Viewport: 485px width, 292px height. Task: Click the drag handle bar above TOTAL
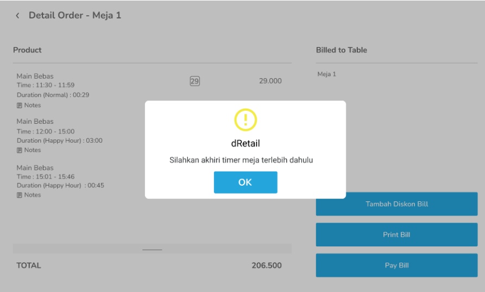(x=152, y=249)
